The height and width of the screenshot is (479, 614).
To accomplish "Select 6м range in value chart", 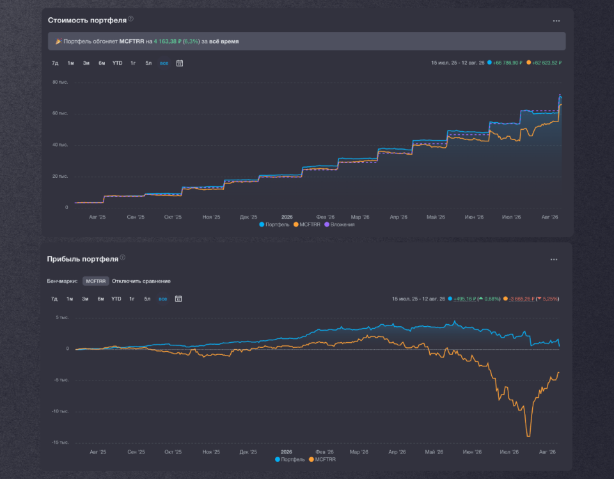I will pyautogui.click(x=102, y=63).
